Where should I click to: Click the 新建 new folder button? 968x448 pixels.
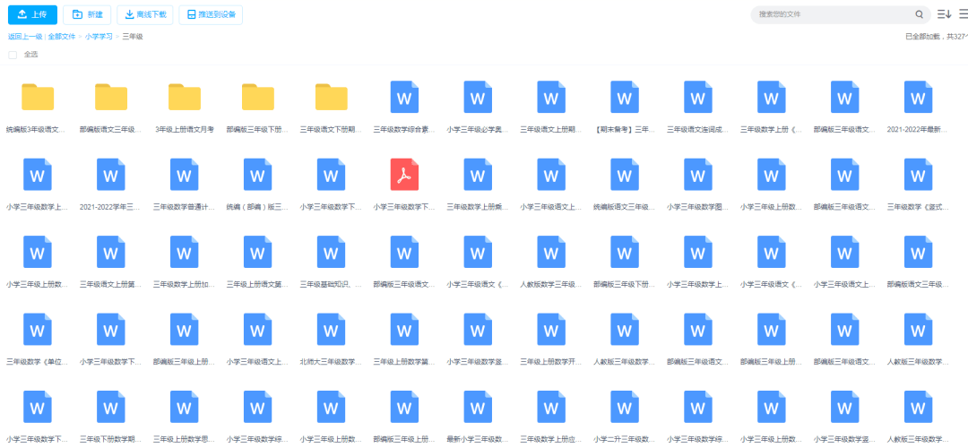(x=87, y=14)
